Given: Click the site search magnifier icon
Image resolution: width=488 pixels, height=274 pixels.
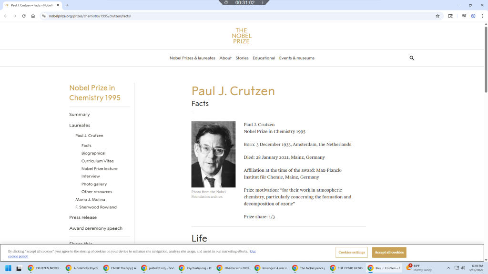Looking at the screenshot, I should [412, 58].
